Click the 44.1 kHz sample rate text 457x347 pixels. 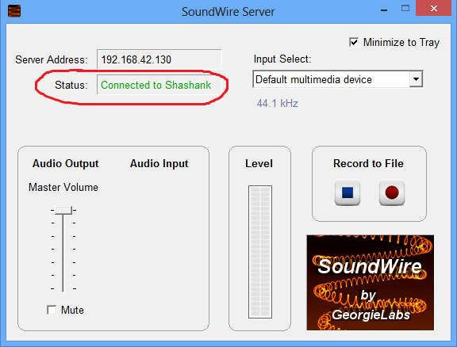277,103
